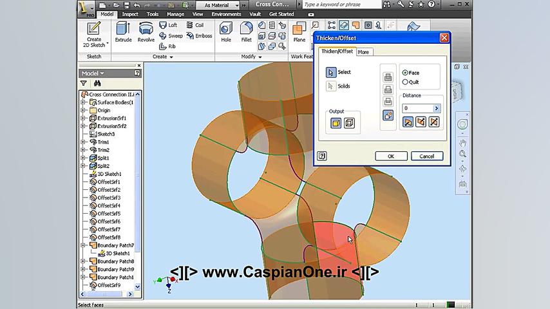This screenshot has width=550, height=309.
Task: Toggle second direction button under Distance
Action: point(421,122)
